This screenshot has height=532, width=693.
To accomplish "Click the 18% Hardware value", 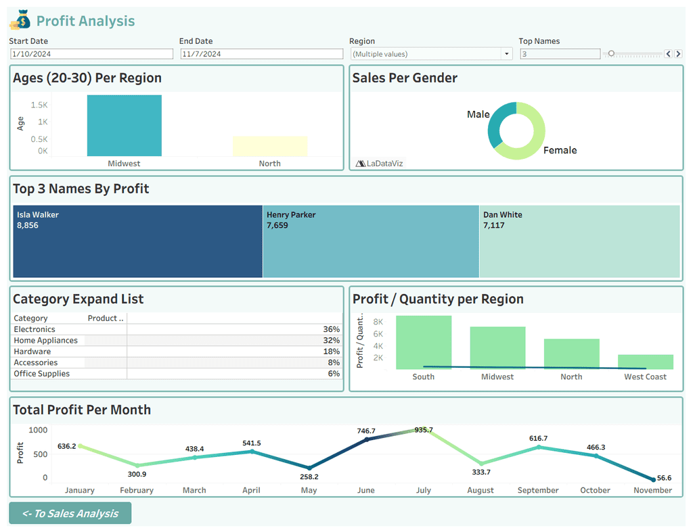I will [331, 352].
